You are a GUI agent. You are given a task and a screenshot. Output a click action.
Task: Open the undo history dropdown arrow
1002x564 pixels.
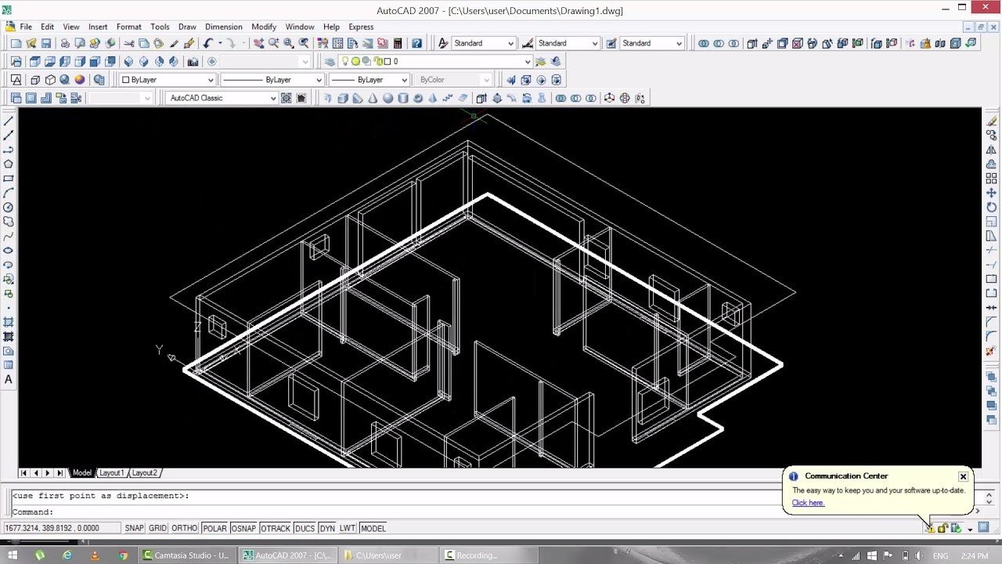(x=220, y=43)
